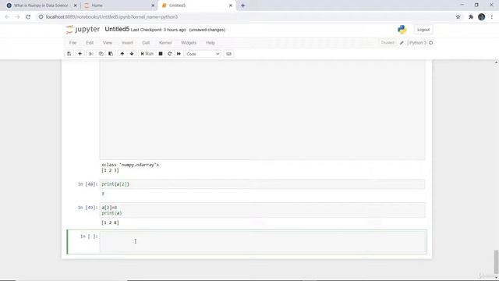Open the command palette keyboard icon
Image resolution: width=499 pixels, height=281 pixels.
tap(228, 54)
